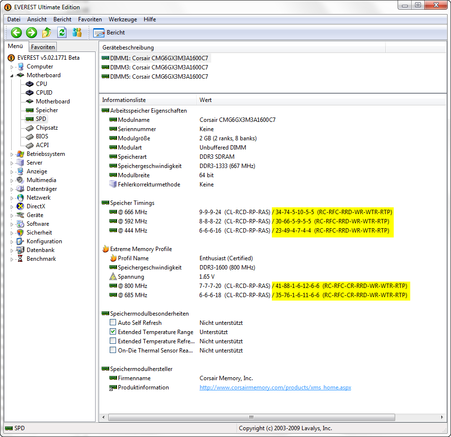
Task: Click the DirectX icon in tree
Action: (x=20, y=206)
